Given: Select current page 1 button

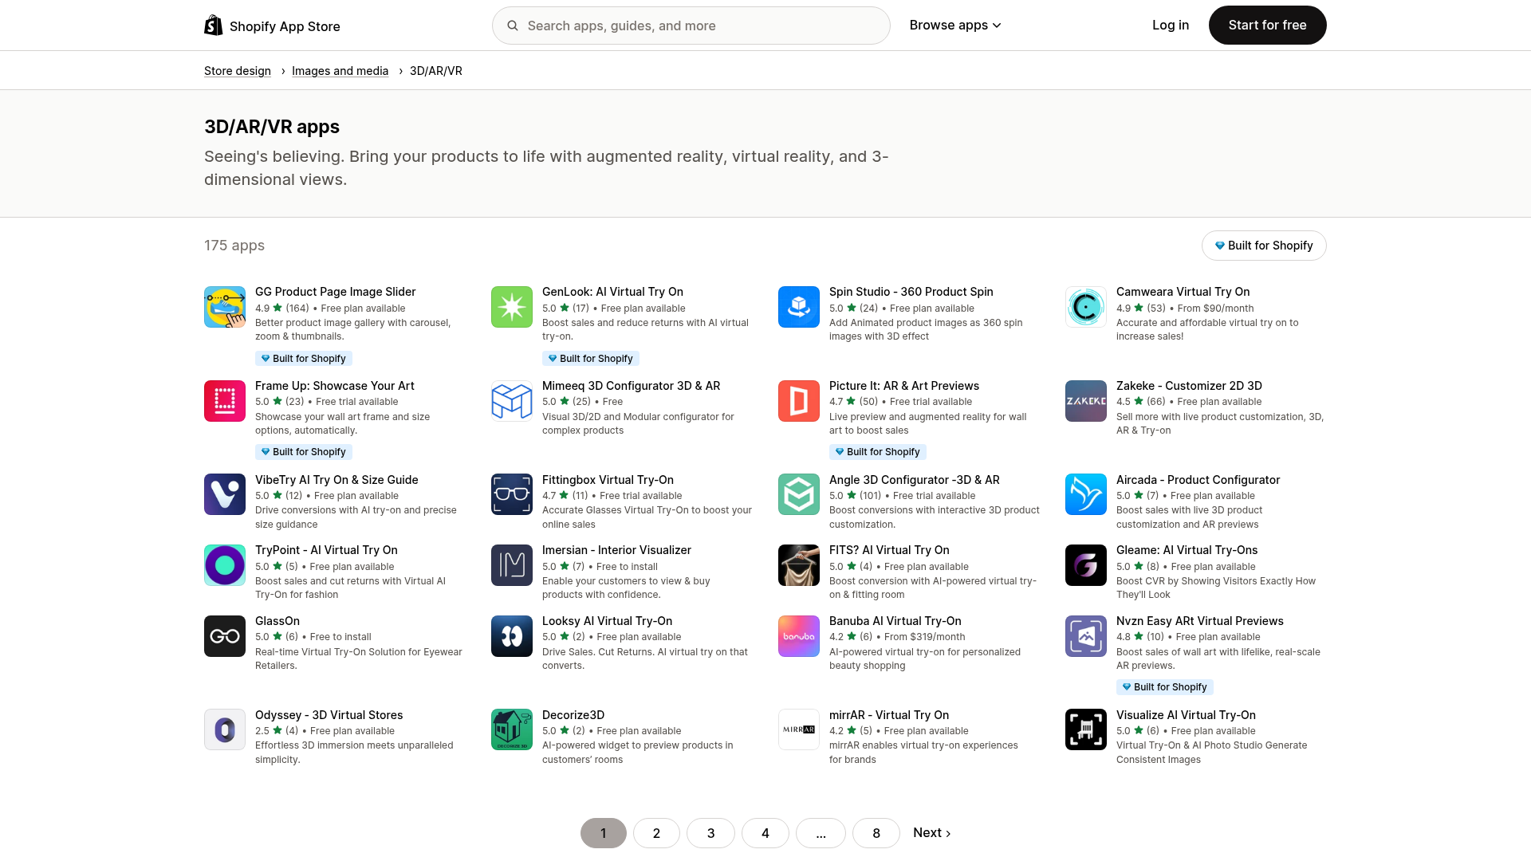Looking at the screenshot, I should (604, 833).
